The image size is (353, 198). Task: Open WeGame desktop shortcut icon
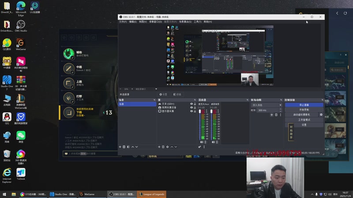point(21,44)
